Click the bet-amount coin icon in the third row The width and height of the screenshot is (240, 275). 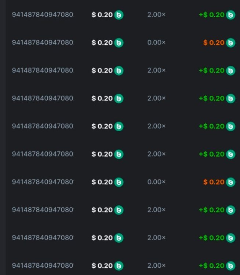pos(119,71)
